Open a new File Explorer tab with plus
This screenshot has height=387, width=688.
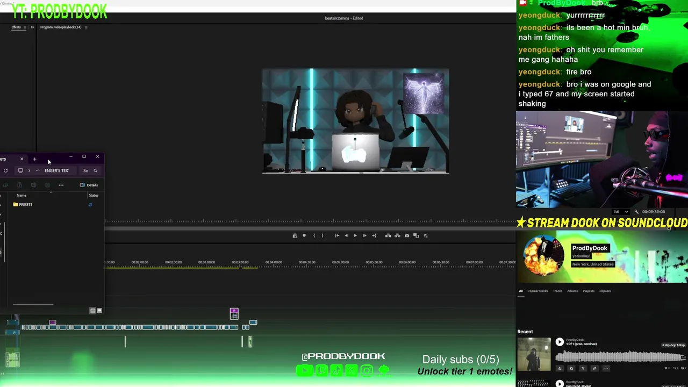click(x=34, y=159)
